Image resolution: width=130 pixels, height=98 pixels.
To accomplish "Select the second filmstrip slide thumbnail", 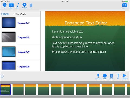I will pos(18,90).
